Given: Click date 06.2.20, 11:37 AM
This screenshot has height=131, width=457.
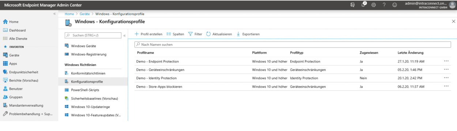Looking at the screenshot, I should [x=411, y=87].
